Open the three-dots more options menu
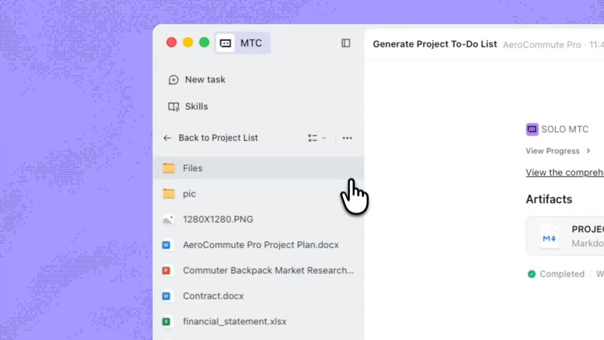 click(347, 138)
